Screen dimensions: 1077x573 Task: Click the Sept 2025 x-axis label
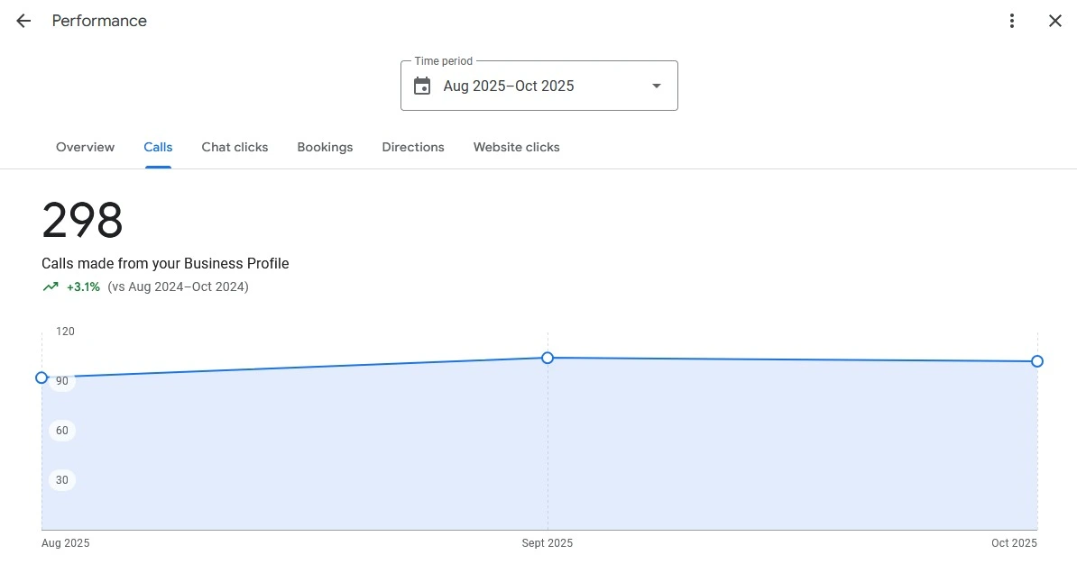pyautogui.click(x=547, y=543)
